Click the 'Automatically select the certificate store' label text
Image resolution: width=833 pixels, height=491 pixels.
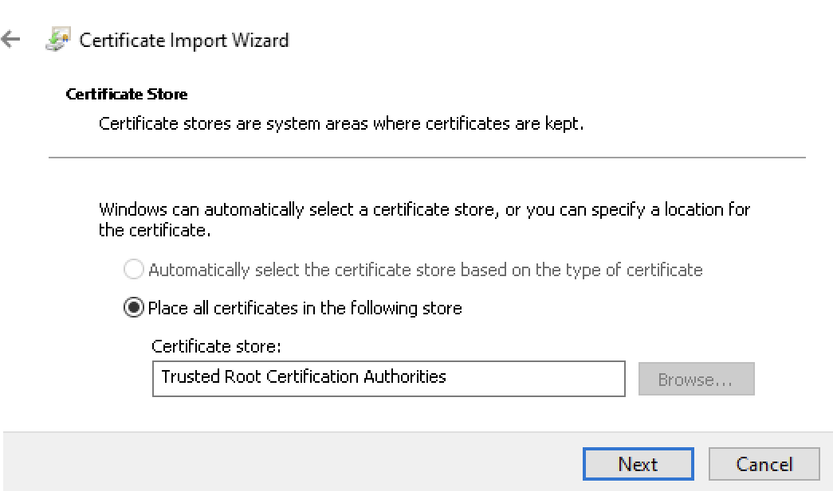point(425,270)
